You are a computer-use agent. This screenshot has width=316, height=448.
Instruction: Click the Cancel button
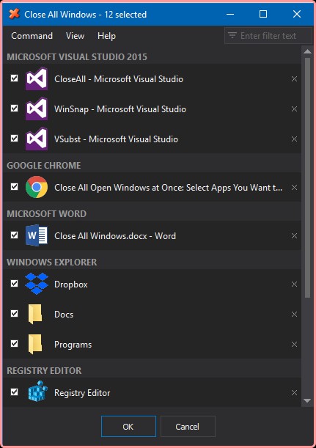(x=188, y=426)
